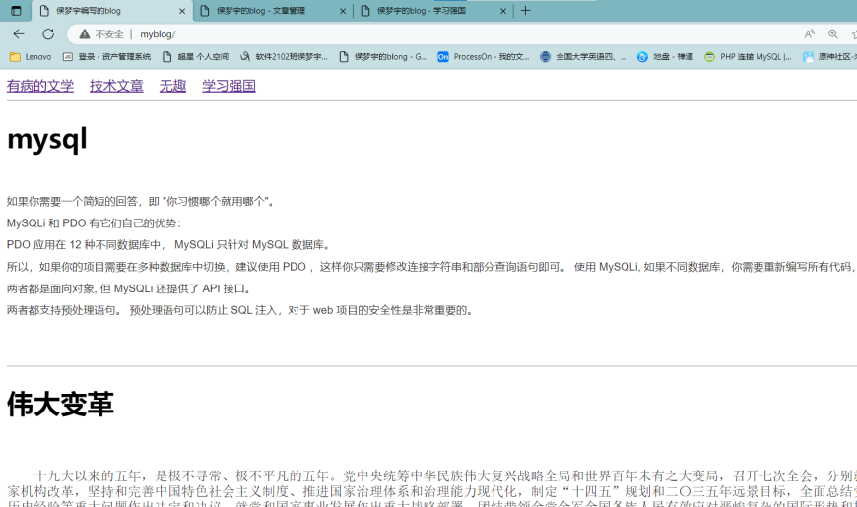The image size is (857, 507).
Task: Open the 软件2102班 bookmark
Action: coord(285,56)
